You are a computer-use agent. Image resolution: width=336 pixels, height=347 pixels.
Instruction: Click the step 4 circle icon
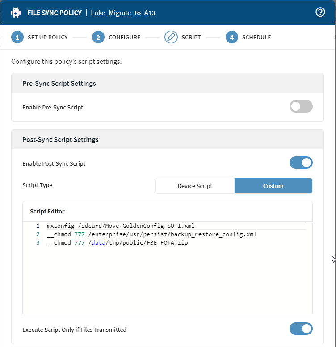[231, 37]
